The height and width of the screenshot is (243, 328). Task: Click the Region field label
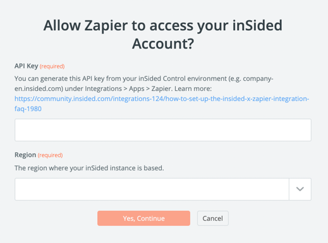(x=25, y=155)
